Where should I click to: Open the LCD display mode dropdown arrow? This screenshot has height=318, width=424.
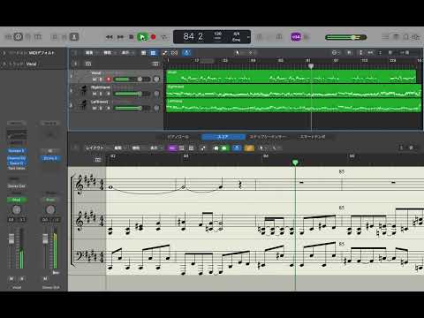248,37
